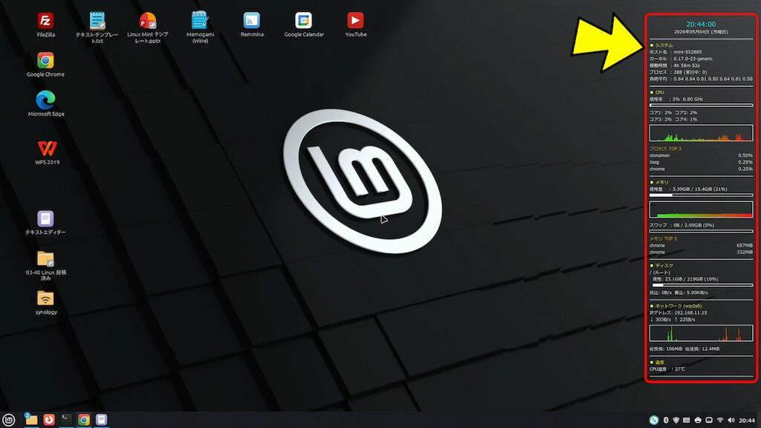Open the Bluetooth tray icon
The image size is (761, 428).
pos(666,421)
